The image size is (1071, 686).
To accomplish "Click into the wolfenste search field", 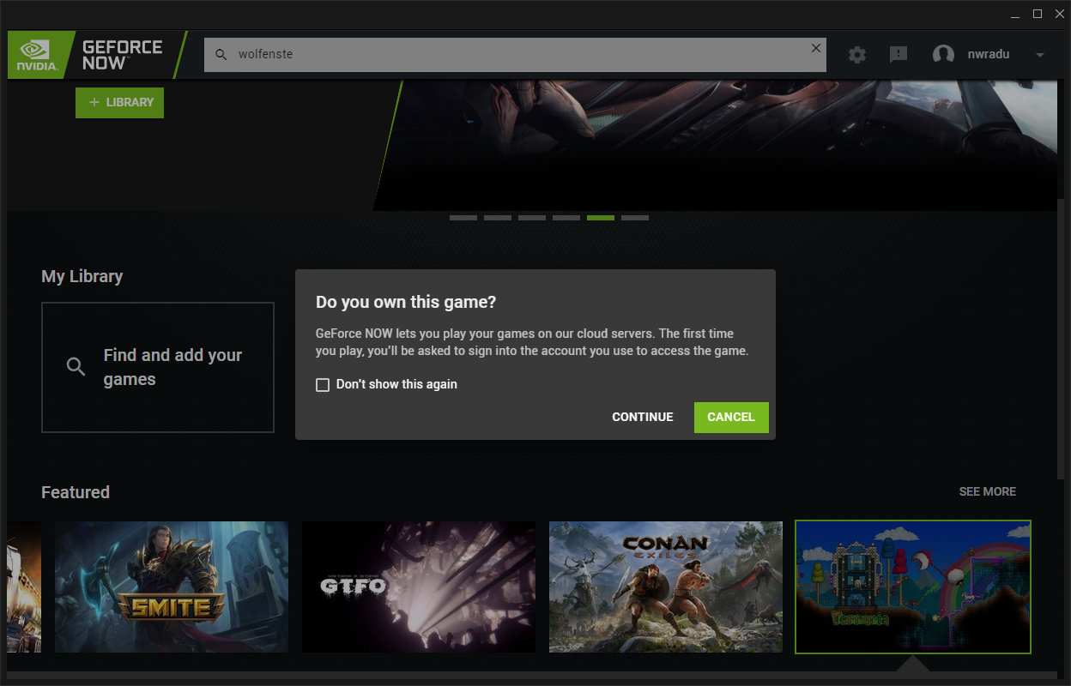I will click(x=515, y=55).
